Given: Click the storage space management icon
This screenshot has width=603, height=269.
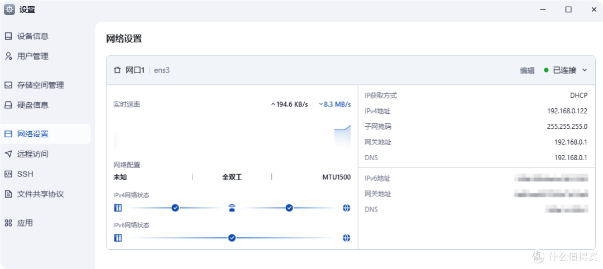Looking at the screenshot, I should pyautogui.click(x=8, y=85).
